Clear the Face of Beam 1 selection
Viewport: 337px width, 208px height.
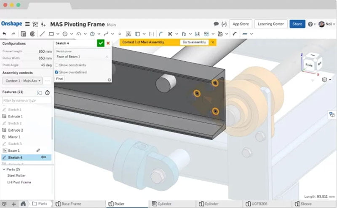(x=107, y=57)
